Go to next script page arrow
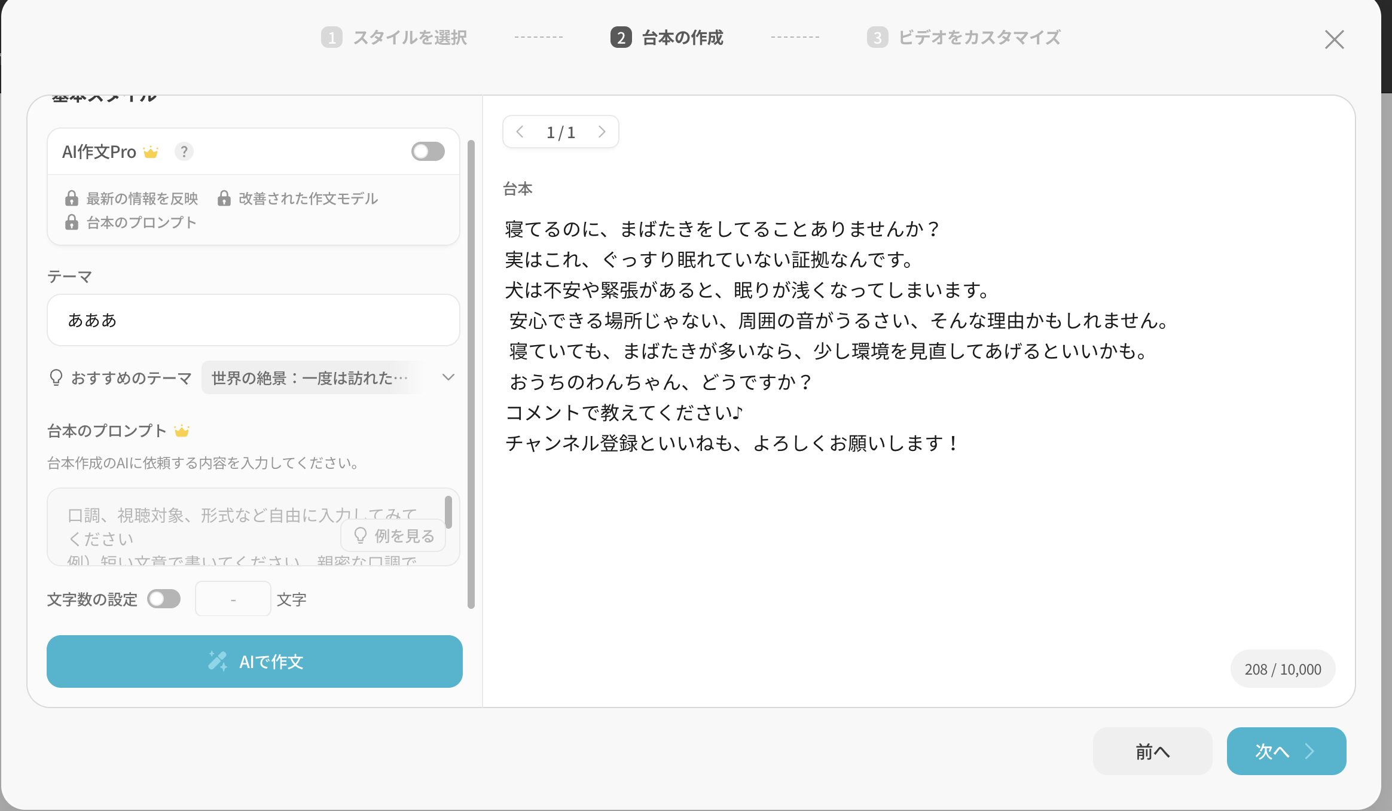 [602, 132]
